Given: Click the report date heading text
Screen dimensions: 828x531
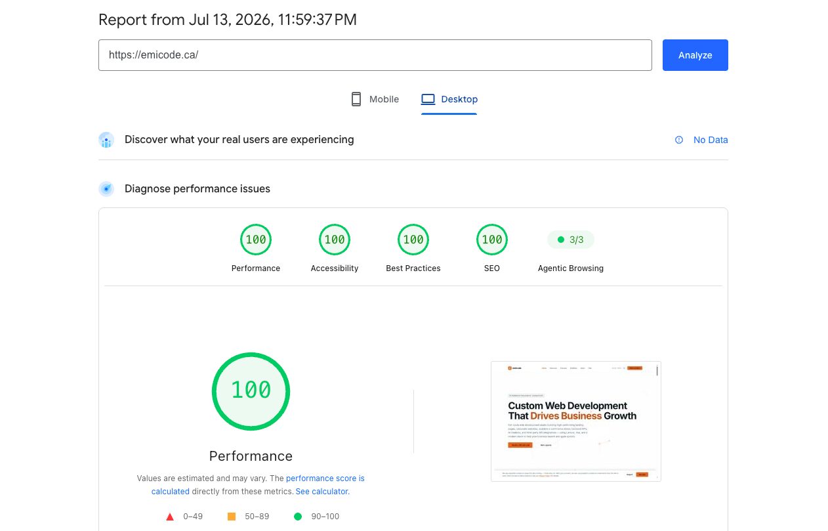Looking at the screenshot, I should pos(228,20).
